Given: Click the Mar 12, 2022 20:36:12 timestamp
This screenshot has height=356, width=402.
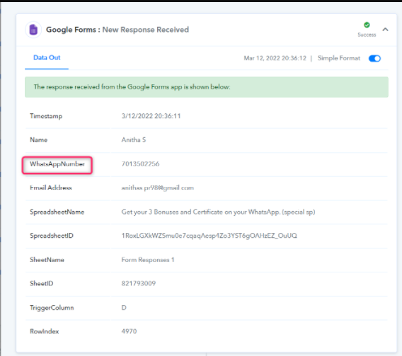Looking at the screenshot, I should click(x=275, y=58).
